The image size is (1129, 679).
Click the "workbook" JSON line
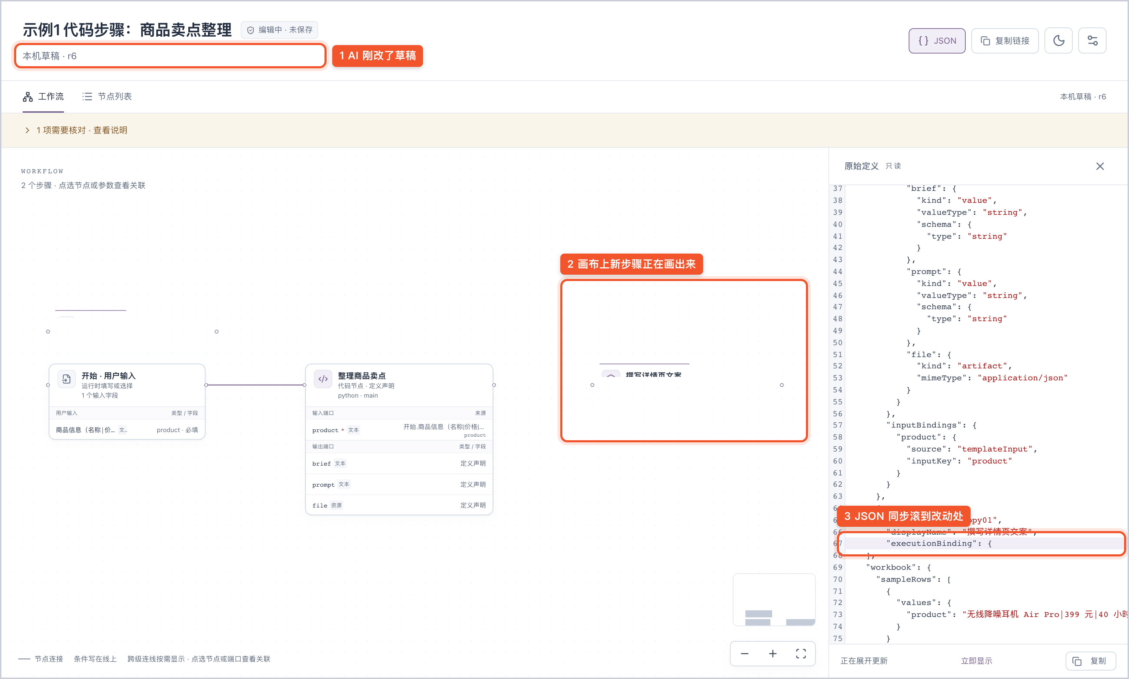898,567
